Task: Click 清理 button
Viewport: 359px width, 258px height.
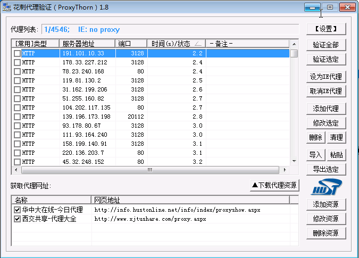Action: (336, 138)
